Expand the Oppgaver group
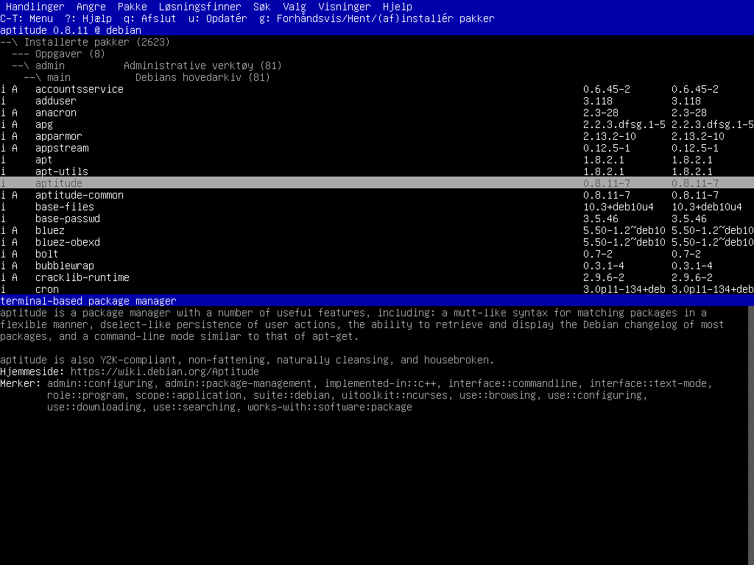 [x=59, y=54]
